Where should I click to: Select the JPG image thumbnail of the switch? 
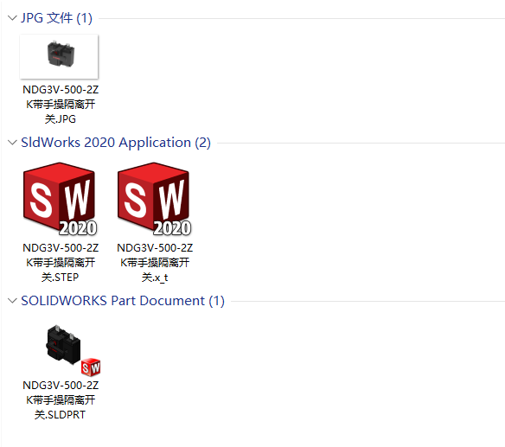pyautogui.click(x=60, y=56)
